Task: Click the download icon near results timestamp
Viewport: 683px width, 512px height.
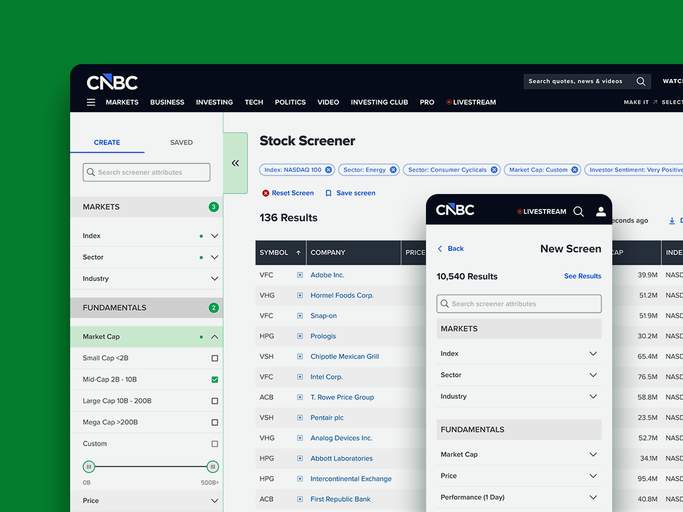Action: [x=672, y=221]
